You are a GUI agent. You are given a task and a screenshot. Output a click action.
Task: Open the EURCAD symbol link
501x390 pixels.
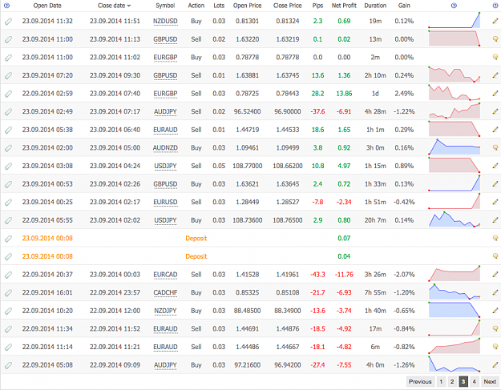165,275
